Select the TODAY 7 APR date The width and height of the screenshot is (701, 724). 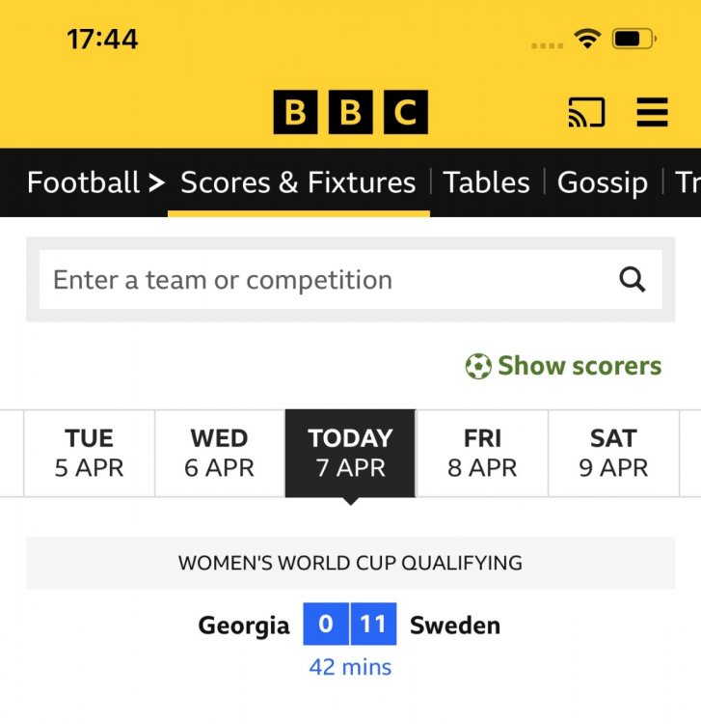pyautogui.click(x=350, y=453)
